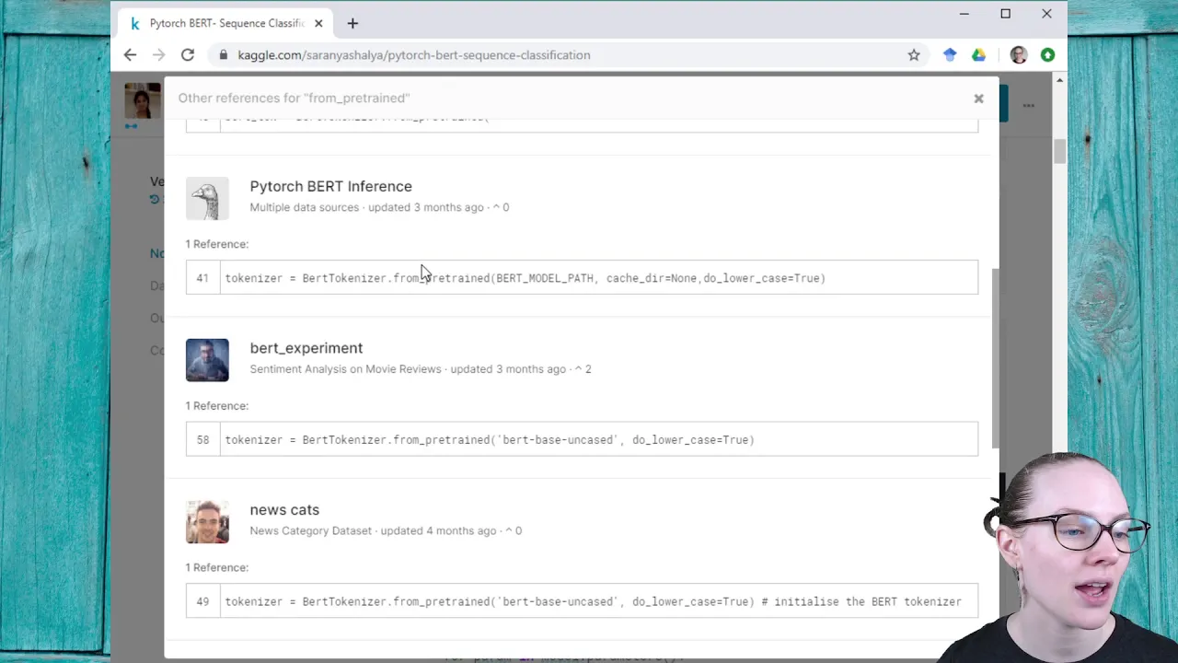This screenshot has height=663, width=1178.
Task: Click the 'Other references for from_pretrained' heading
Action: point(294,98)
